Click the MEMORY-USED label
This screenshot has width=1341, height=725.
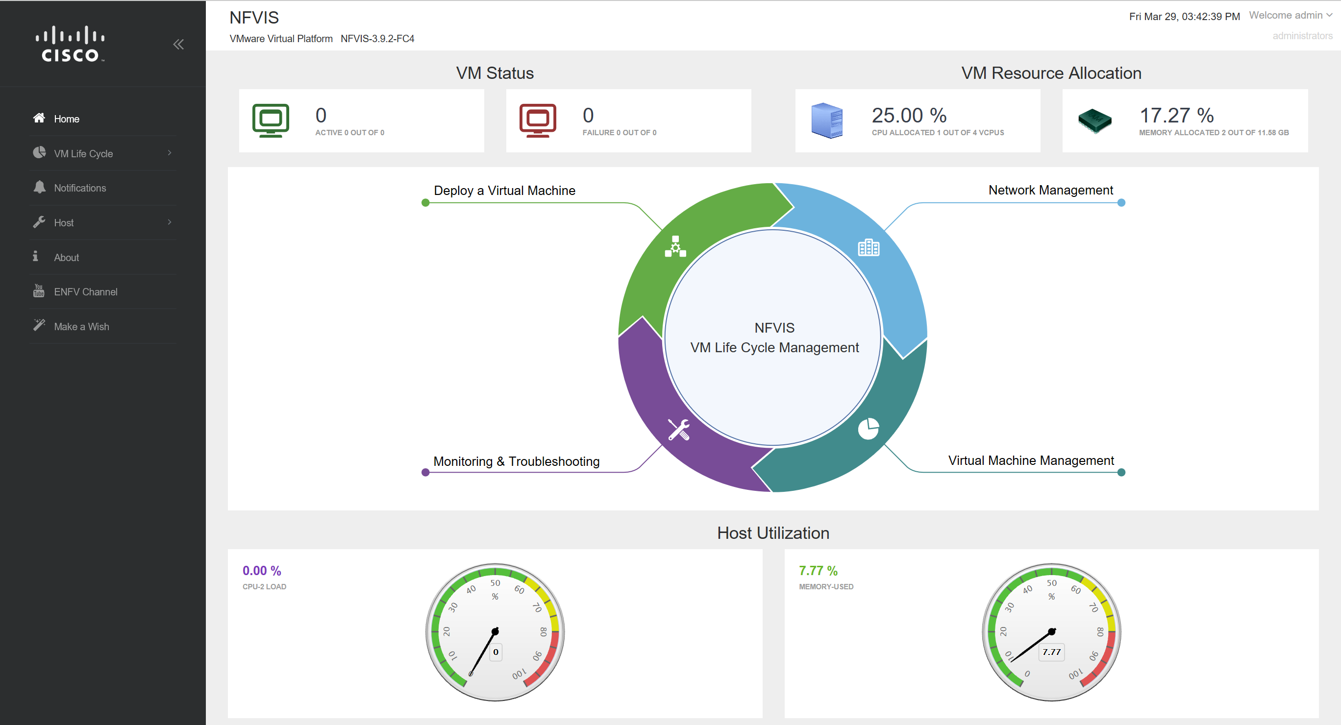point(826,586)
